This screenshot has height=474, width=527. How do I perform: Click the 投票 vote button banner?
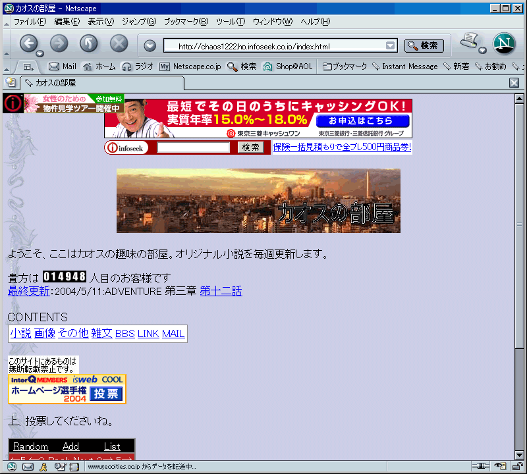[106, 394]
